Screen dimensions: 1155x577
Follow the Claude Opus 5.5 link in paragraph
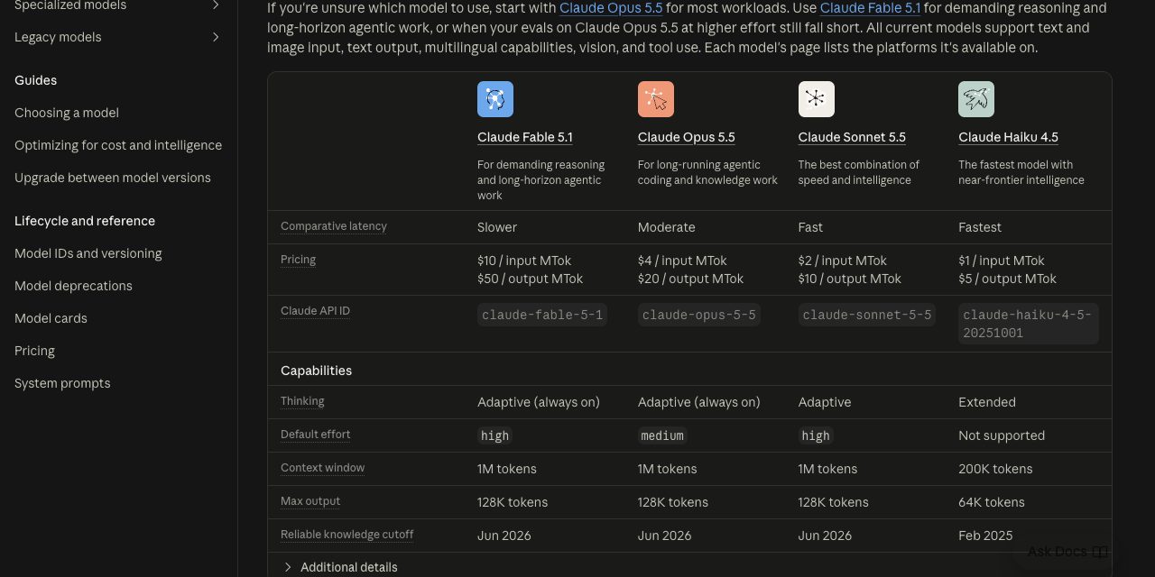click(611, 8)
